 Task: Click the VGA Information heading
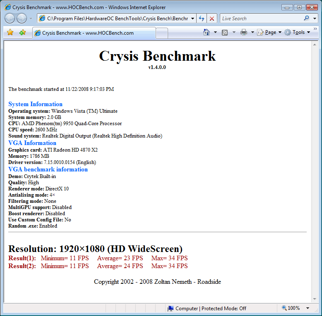click(32, 143)
